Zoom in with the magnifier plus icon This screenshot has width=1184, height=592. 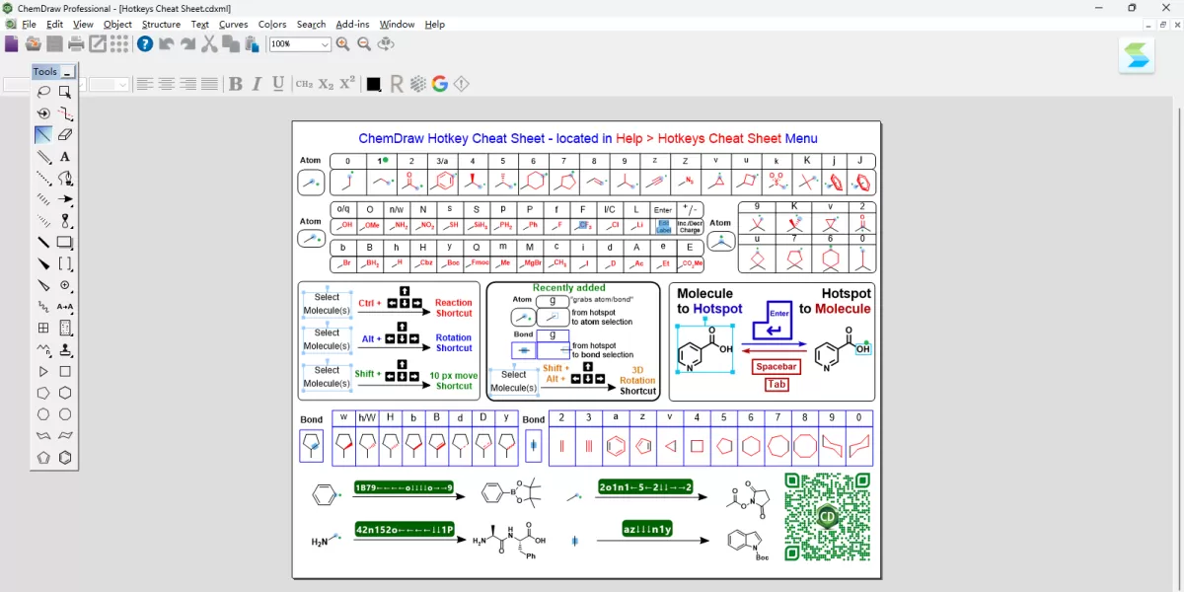(342, 43)
